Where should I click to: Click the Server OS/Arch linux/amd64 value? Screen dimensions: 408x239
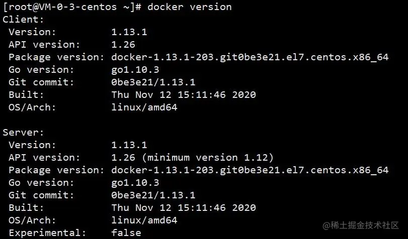(x=144, y=220)
